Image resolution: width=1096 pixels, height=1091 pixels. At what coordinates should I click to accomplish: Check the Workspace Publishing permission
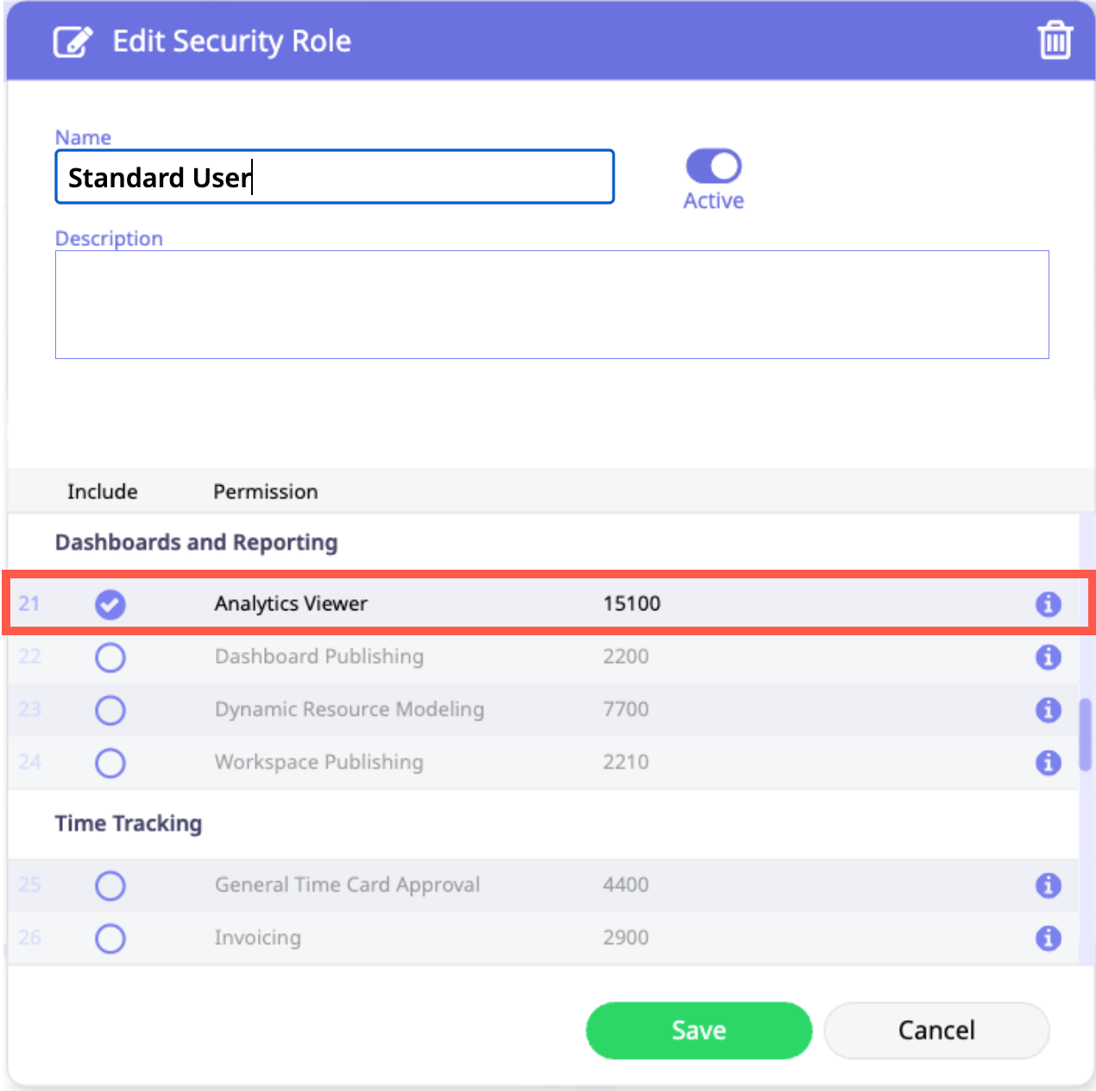pos(110,763)
